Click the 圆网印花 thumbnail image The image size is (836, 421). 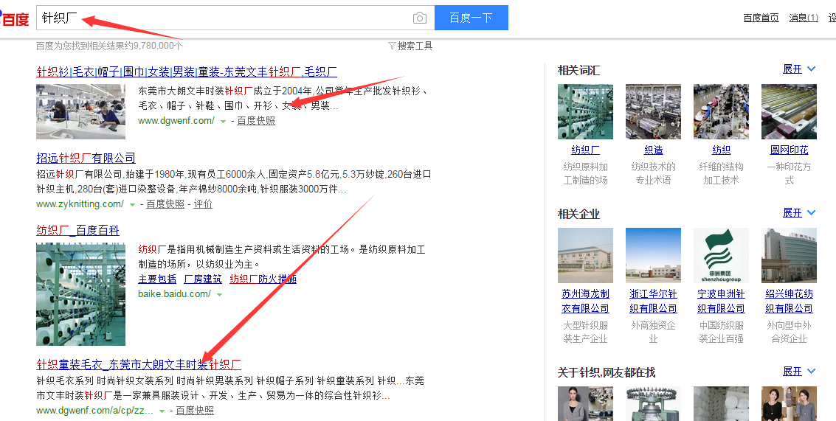click(789, 111)
